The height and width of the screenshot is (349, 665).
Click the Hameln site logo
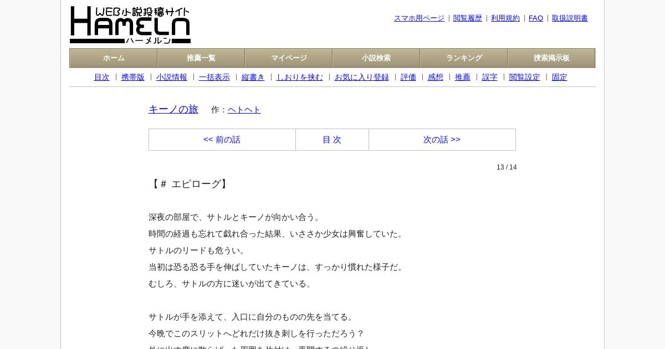[130, 25]
